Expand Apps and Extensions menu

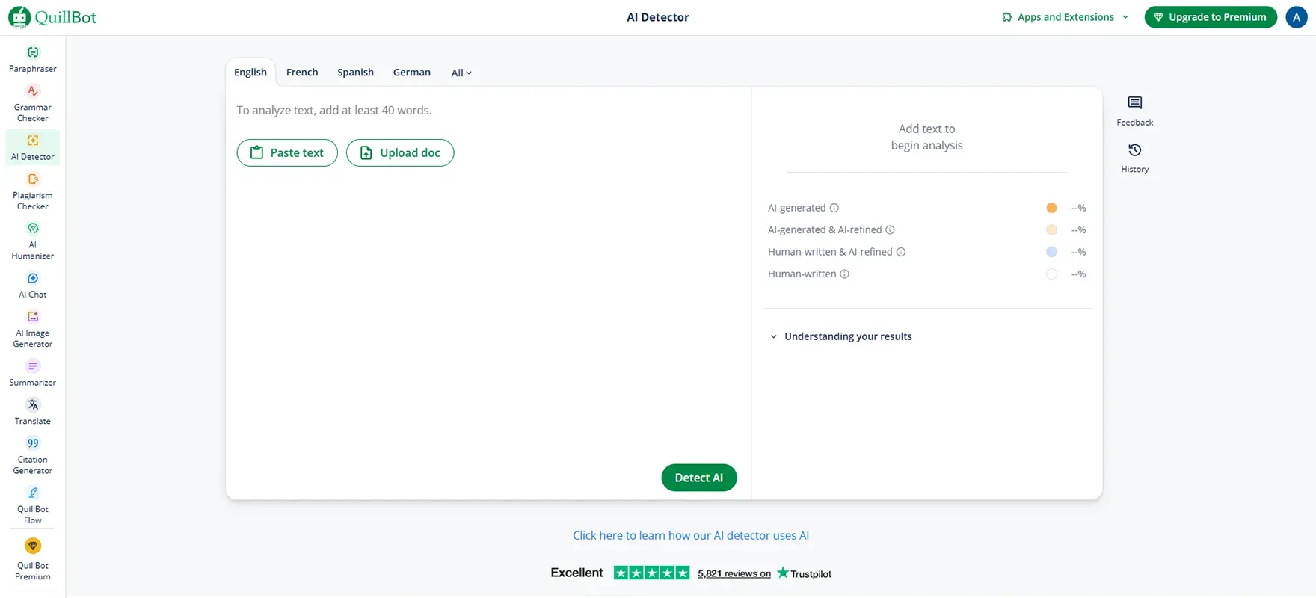(1065, 17)
